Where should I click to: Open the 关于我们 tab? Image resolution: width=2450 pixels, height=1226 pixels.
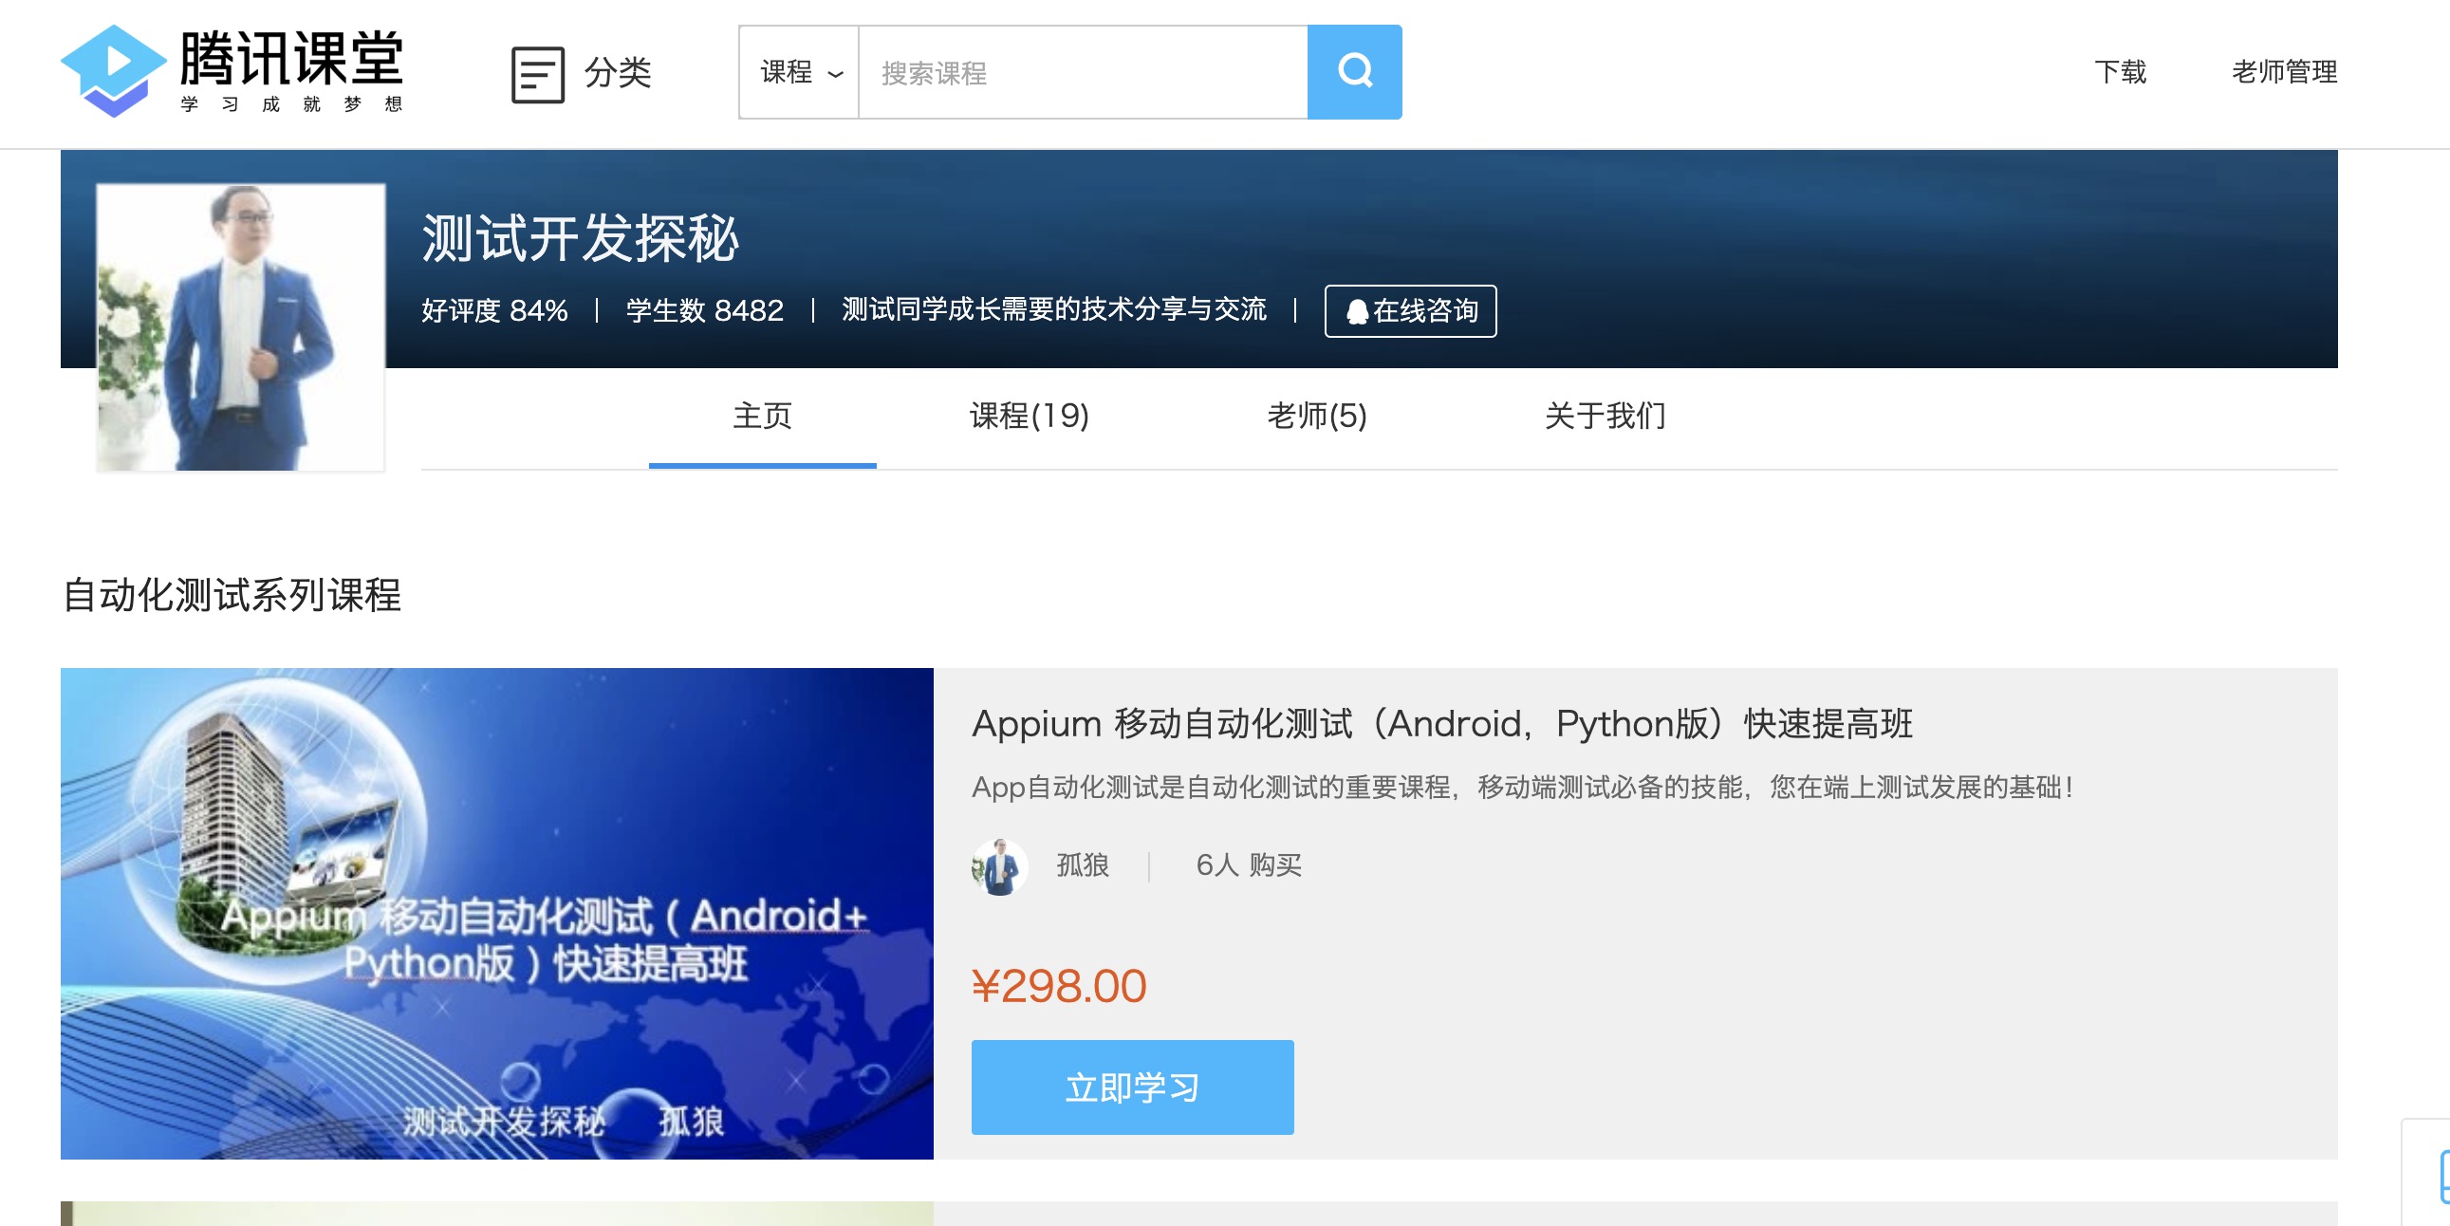[1605, 416]
